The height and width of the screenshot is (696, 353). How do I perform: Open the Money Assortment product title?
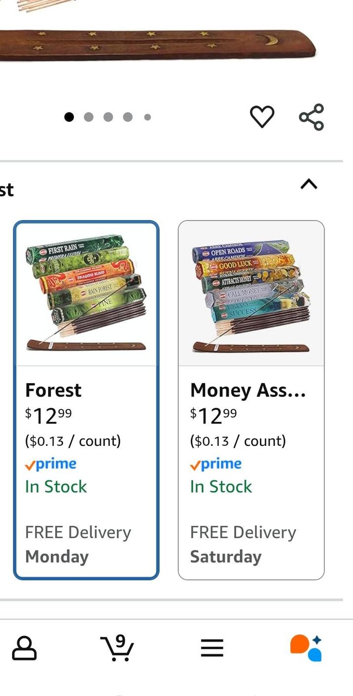248,390
